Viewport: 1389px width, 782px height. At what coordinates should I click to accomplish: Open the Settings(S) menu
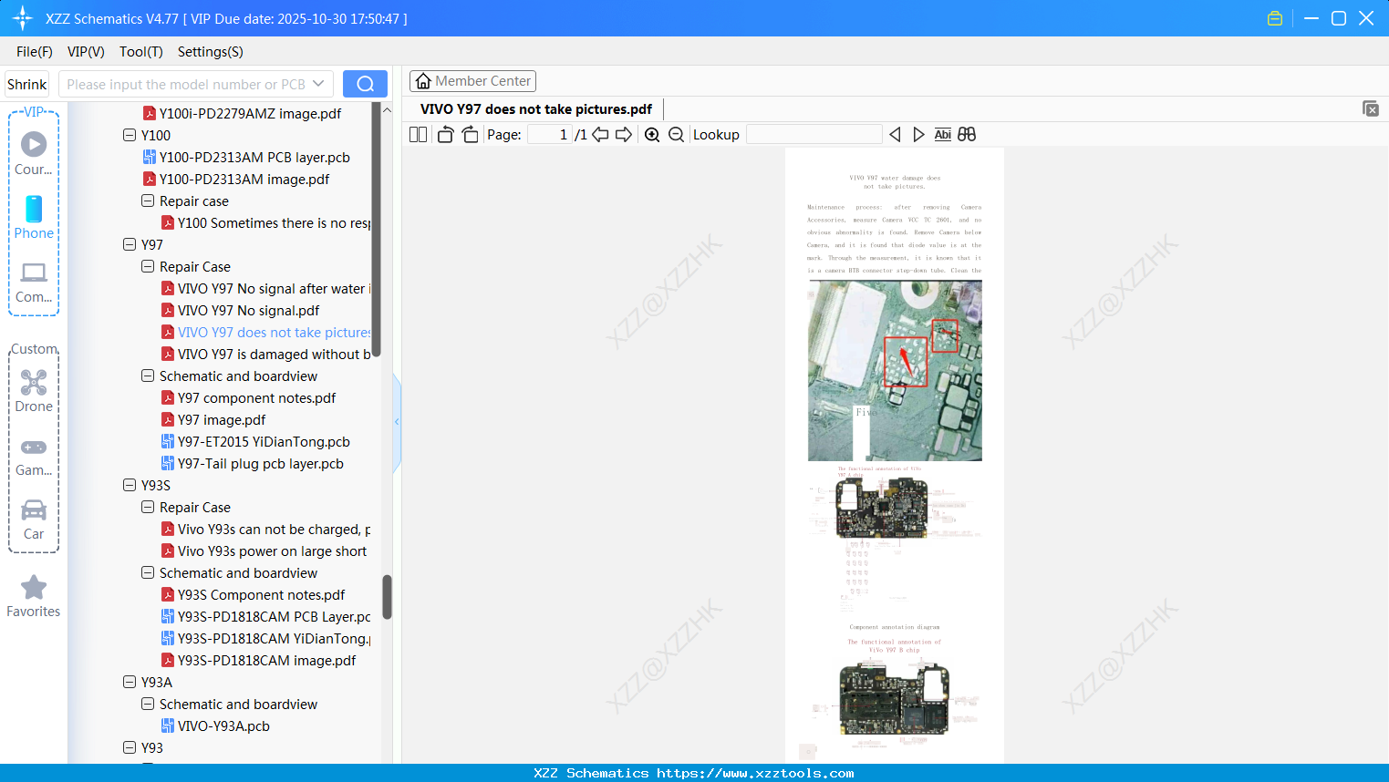coord(211,52)
